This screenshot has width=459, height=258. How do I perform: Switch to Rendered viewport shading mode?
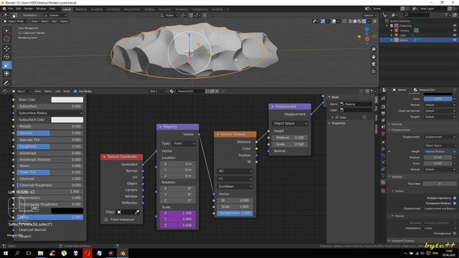[364, 21]
